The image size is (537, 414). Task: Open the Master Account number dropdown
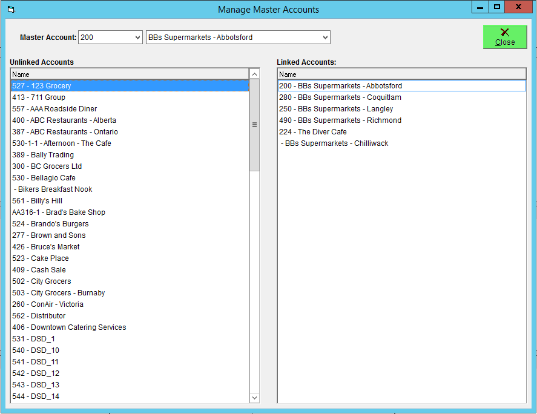pos(137,38)
